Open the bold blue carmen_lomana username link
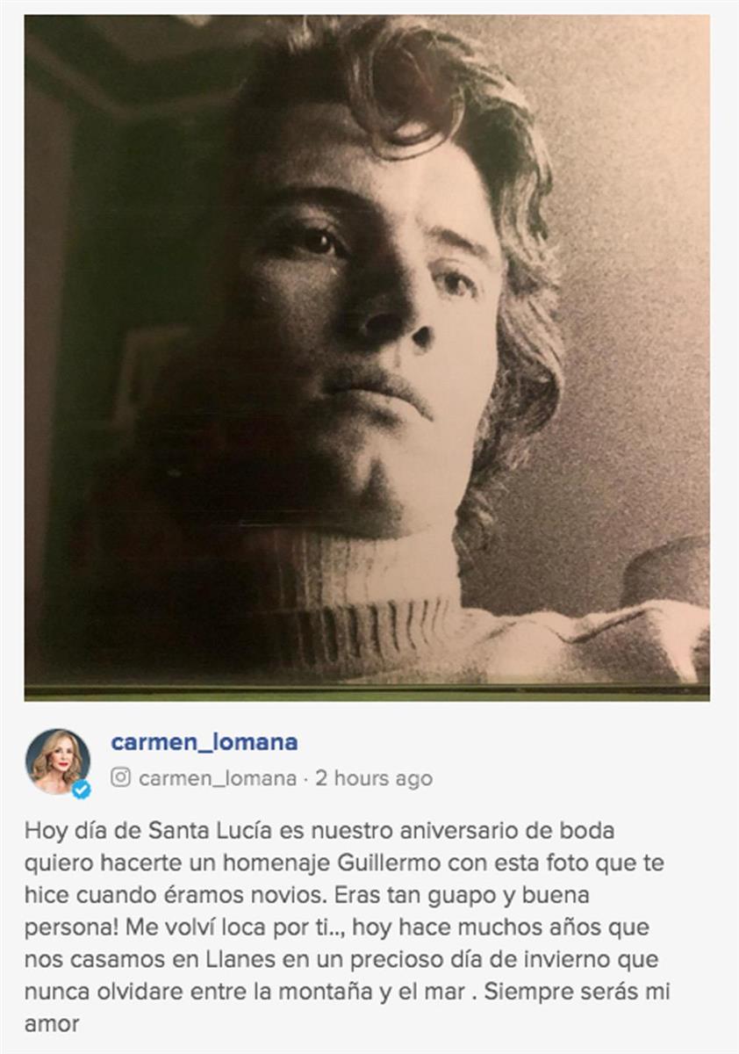The height and width of the screenshot is (1054, 739). 204,742
